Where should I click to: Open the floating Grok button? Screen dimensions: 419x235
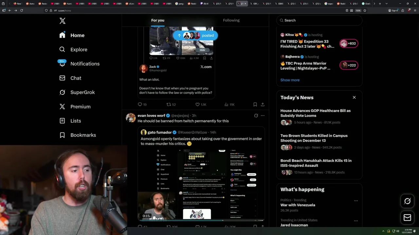pyautogui.click(x=407, y=201)
